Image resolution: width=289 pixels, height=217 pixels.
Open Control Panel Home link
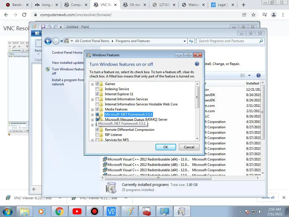click(67, 52)
